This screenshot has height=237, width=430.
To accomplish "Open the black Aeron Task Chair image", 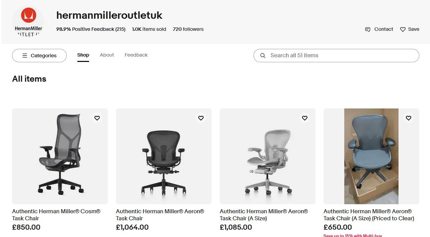I will coord(164,156).
